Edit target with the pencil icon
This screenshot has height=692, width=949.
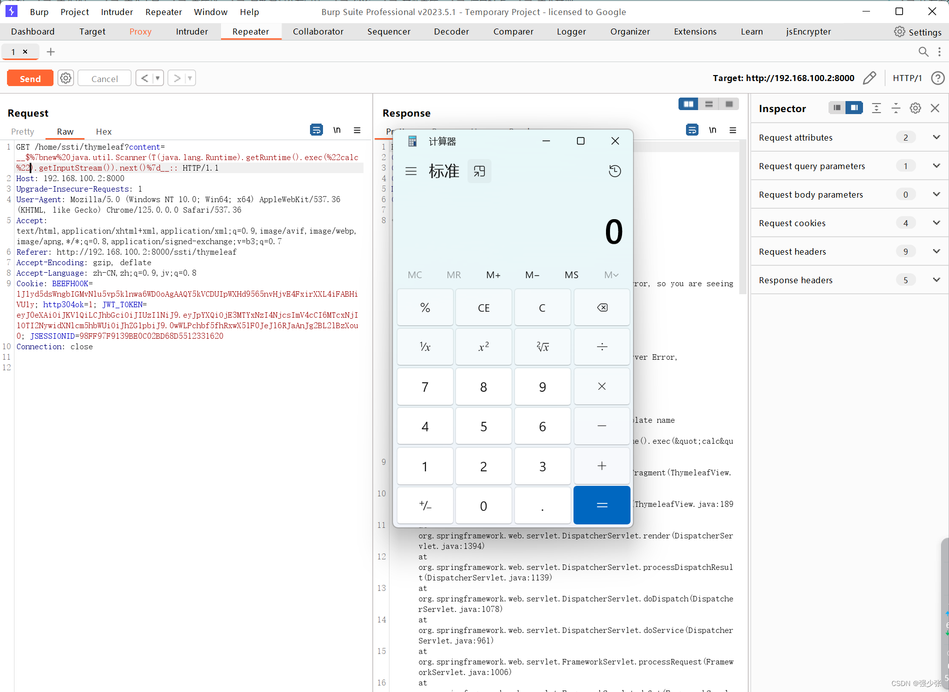pyautogui.click(x=869, y=78)
